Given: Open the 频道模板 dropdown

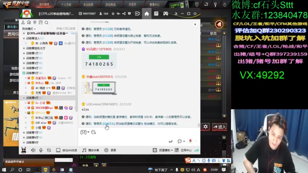Looking at the screenshot, I should click(163, 150).
